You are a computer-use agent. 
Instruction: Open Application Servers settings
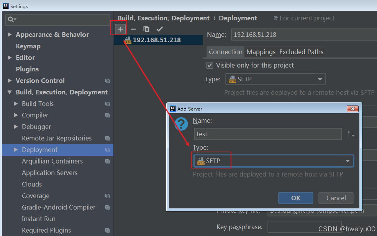click(x=49, y=173)
